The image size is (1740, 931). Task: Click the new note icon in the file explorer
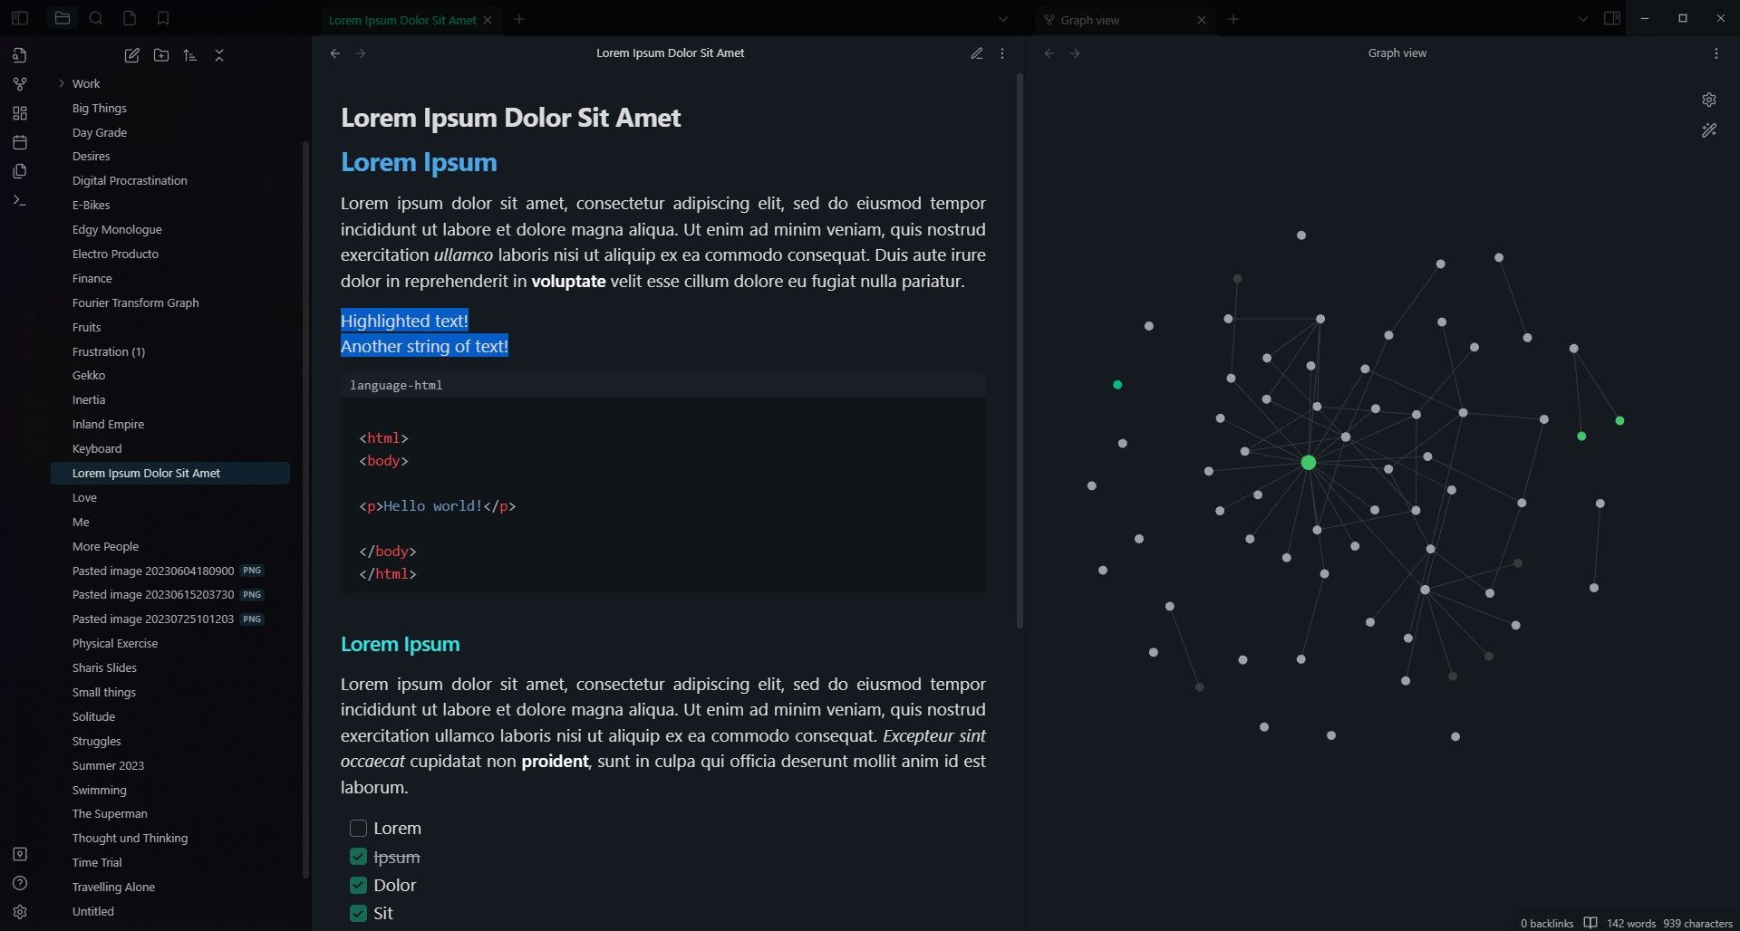tap(131, 55)
